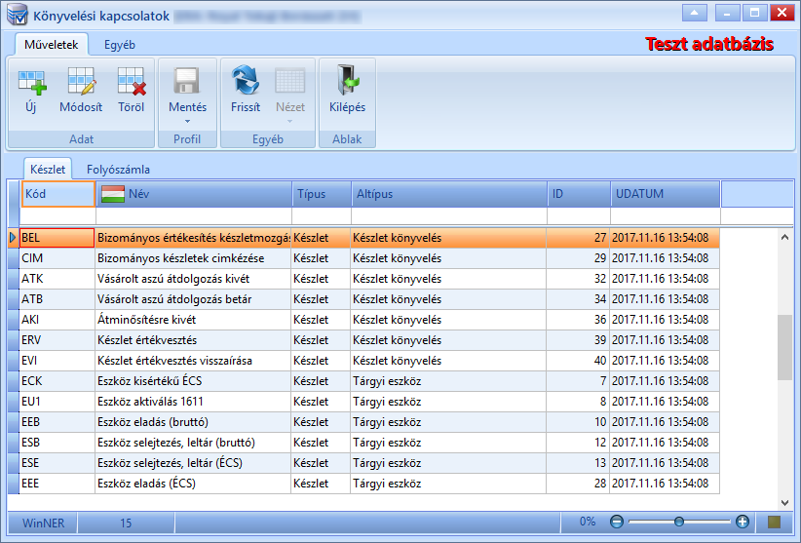This screenshot has width=801, height=543.
Task: Open the Mentés dropdown arrow
Action: pos(187,122)
